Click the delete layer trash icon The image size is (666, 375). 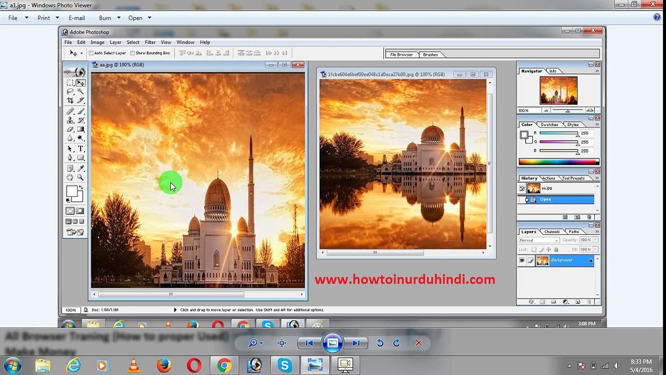(588, 302)
